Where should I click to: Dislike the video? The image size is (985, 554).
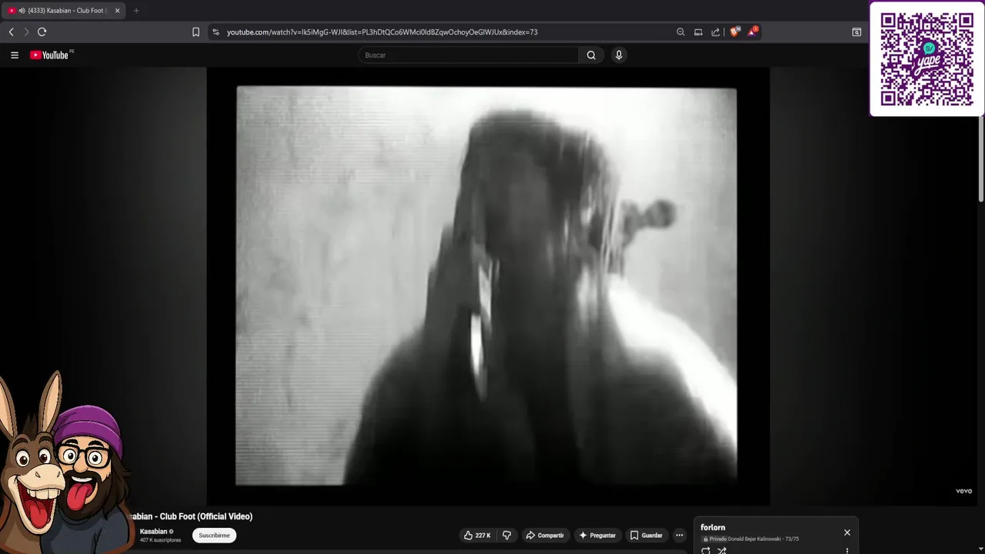coord(506,536)
